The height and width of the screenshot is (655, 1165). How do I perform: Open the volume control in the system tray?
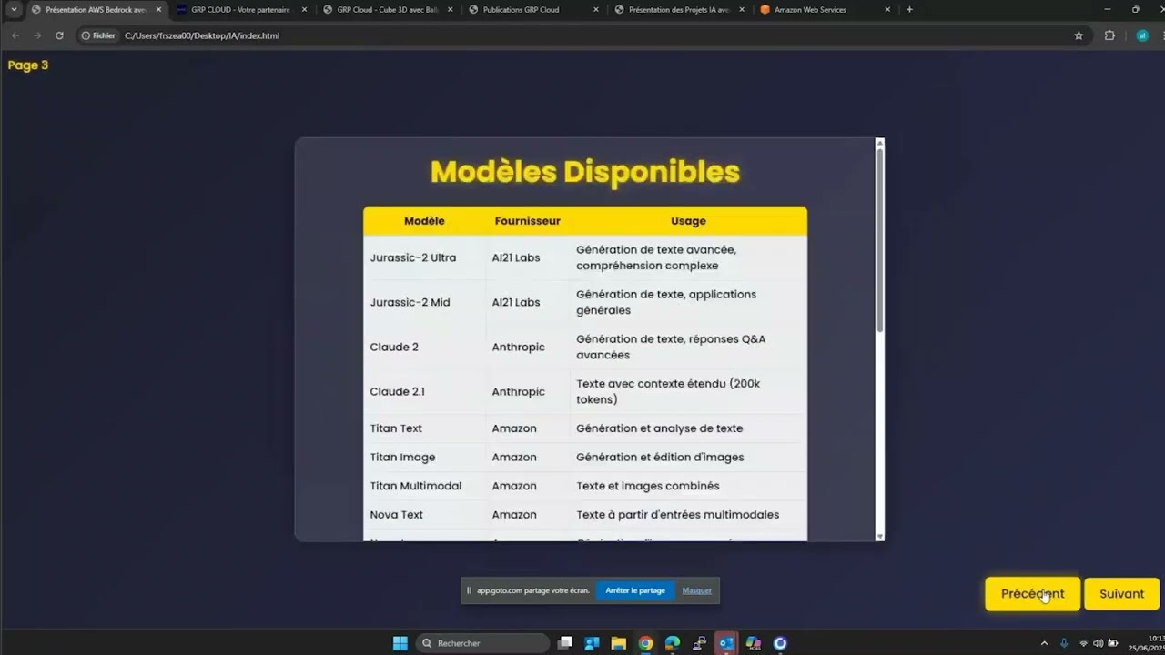pyautogui.click(x=1098, y=643)
